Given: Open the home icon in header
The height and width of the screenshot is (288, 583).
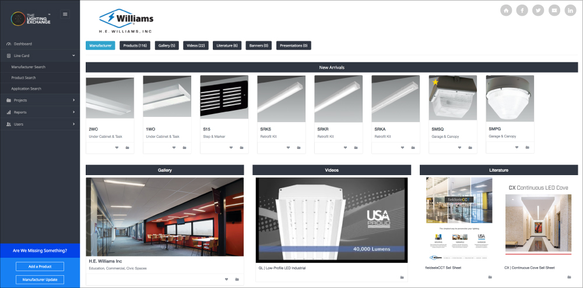Looking at the screenshot, I should pyautogui.click(x=505, y=10).
